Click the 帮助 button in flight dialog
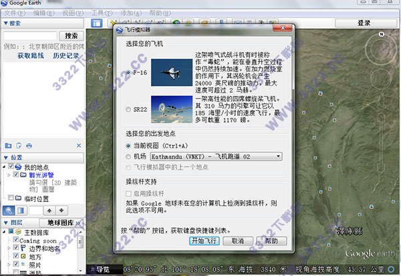The height and width of the screenshot is (276, 401). (271, 241)
